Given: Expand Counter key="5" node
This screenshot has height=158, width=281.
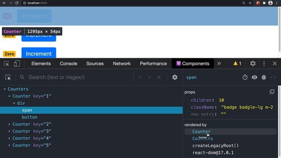Looking at the screenshot, I should coord(9,145).
